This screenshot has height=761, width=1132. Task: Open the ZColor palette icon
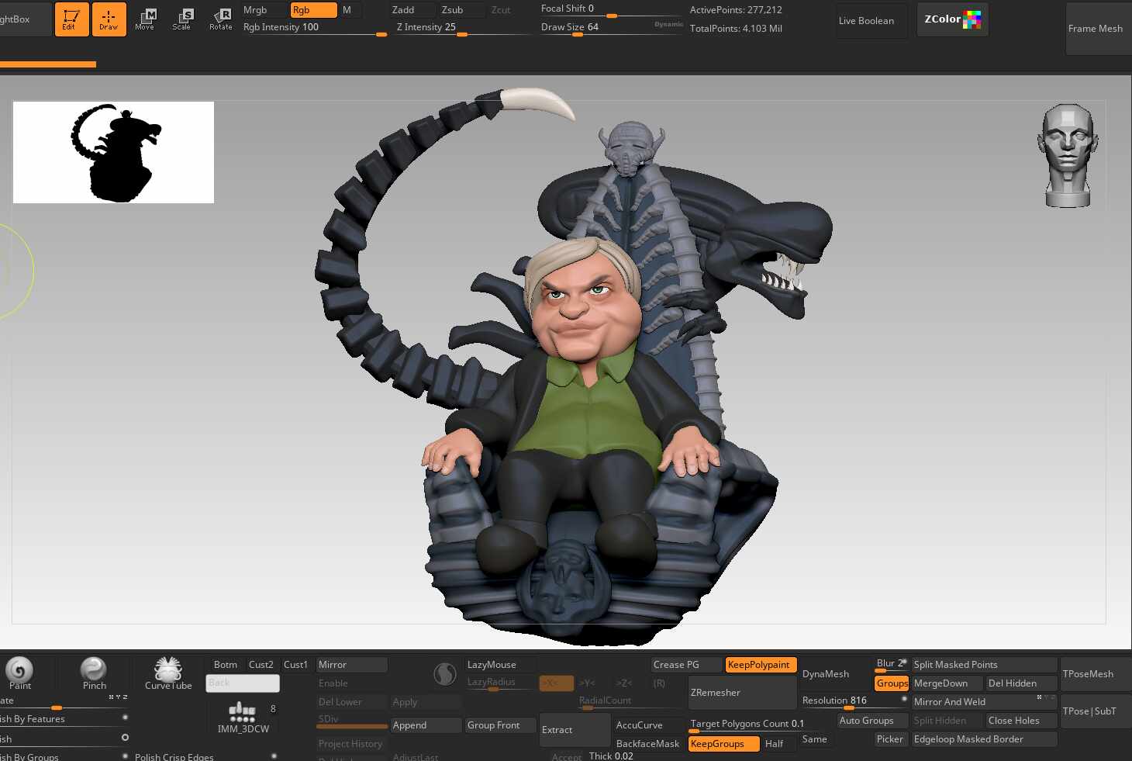click(x=952, y=19)
